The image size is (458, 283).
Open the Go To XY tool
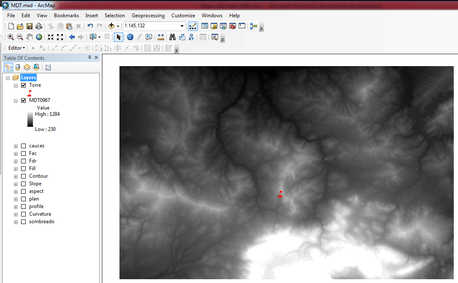(192, 37)
